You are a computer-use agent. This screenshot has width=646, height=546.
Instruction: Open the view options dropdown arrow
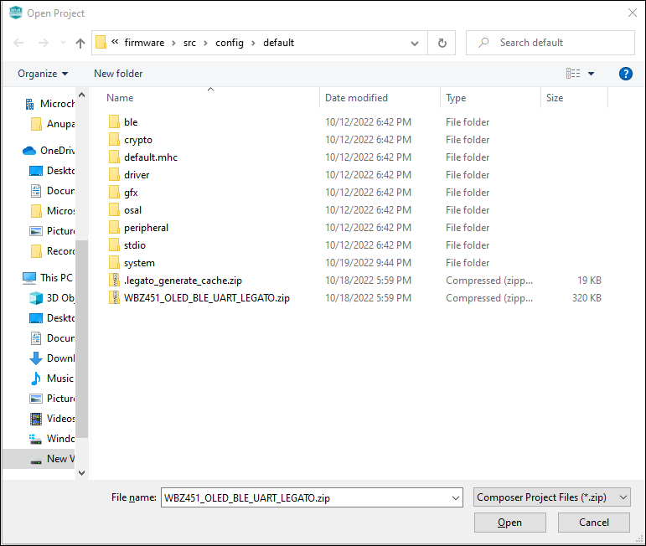pos(592,74)
